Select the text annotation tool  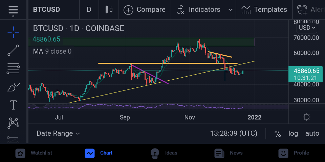pyautogui.click(x=13, y=105)
